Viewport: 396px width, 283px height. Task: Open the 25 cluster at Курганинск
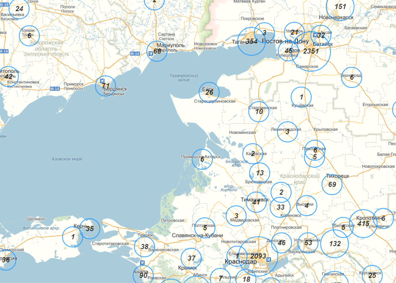coord(372,275)
